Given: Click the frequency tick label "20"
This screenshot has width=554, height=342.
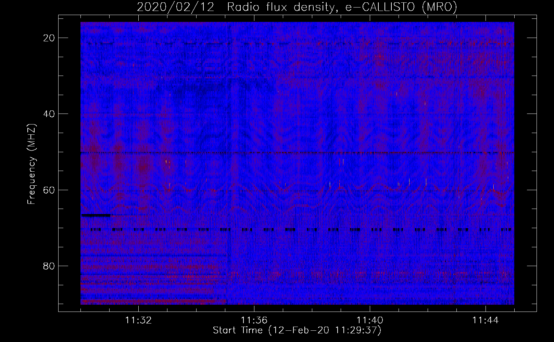Looking at the screenshot, I should pyautogui.click(x=49, y=38).
